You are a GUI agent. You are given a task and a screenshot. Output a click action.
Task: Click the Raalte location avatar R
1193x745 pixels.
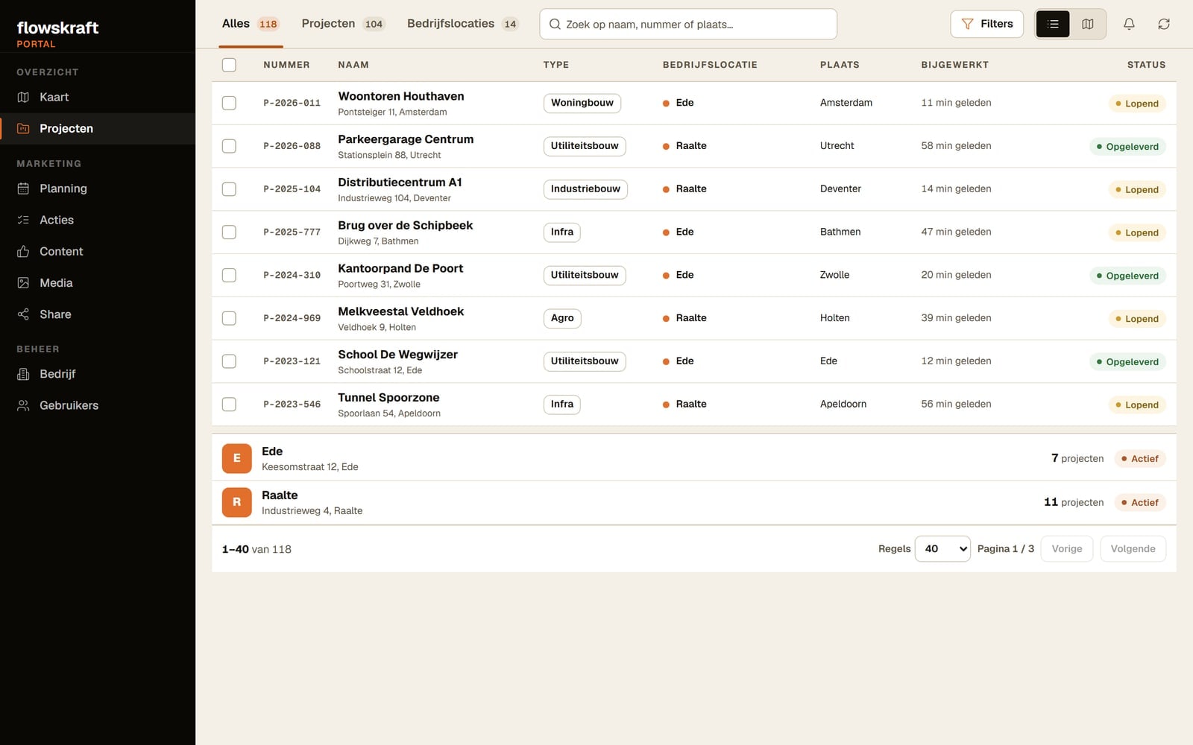[x=236, y=502]
